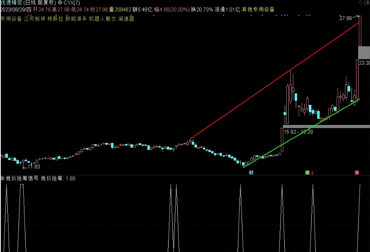Click the red 涨 limit-up marker
370x252 pixels.
pyautogui.click(x=357, y=173)
